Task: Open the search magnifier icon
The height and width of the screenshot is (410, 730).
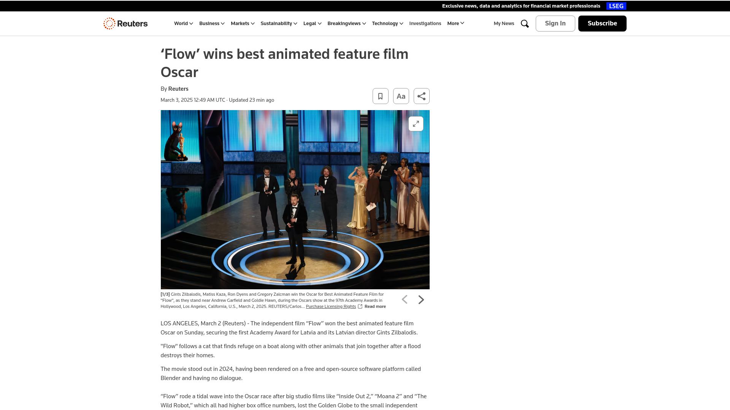Action: click(x=525, y=24)
